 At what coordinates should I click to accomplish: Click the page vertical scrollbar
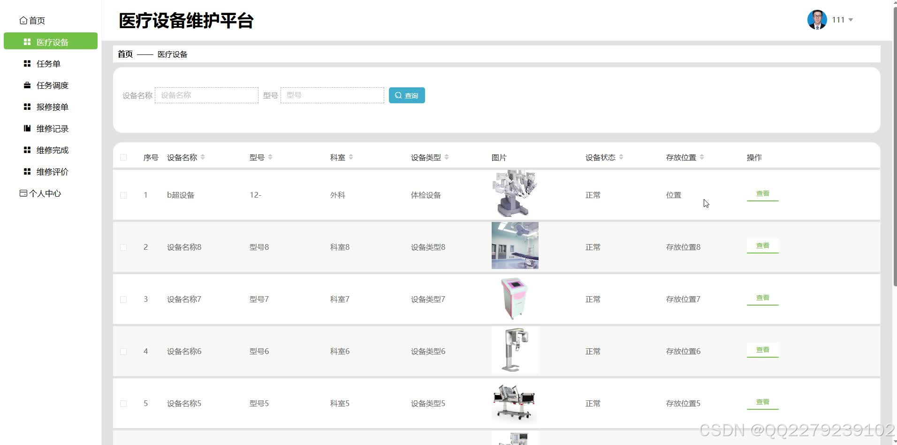click(x=895, y=146)
